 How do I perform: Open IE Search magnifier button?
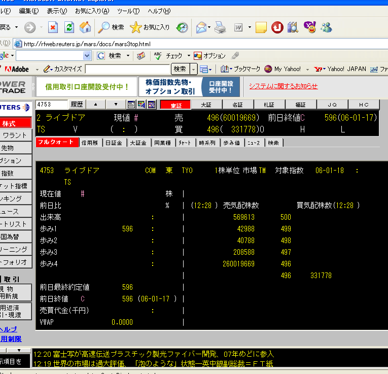click(x=111, y=27)
